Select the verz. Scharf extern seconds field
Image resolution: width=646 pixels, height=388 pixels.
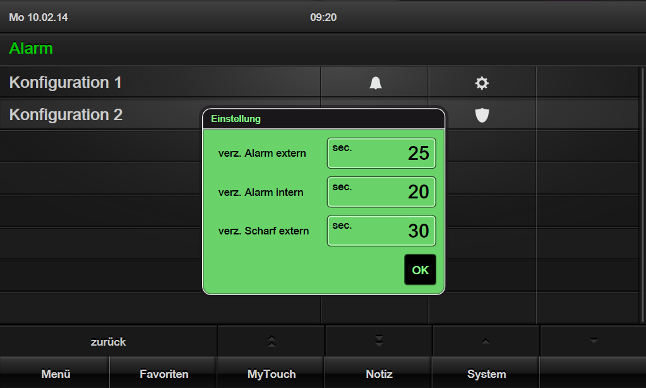[381, 231]
